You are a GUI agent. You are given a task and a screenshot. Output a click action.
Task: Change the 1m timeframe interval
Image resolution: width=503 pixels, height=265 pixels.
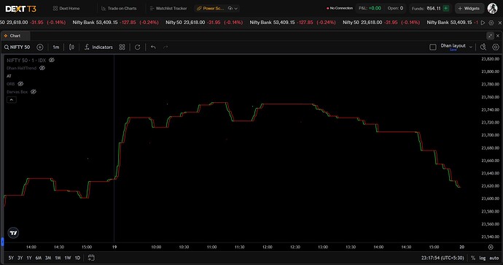[56, 47]
